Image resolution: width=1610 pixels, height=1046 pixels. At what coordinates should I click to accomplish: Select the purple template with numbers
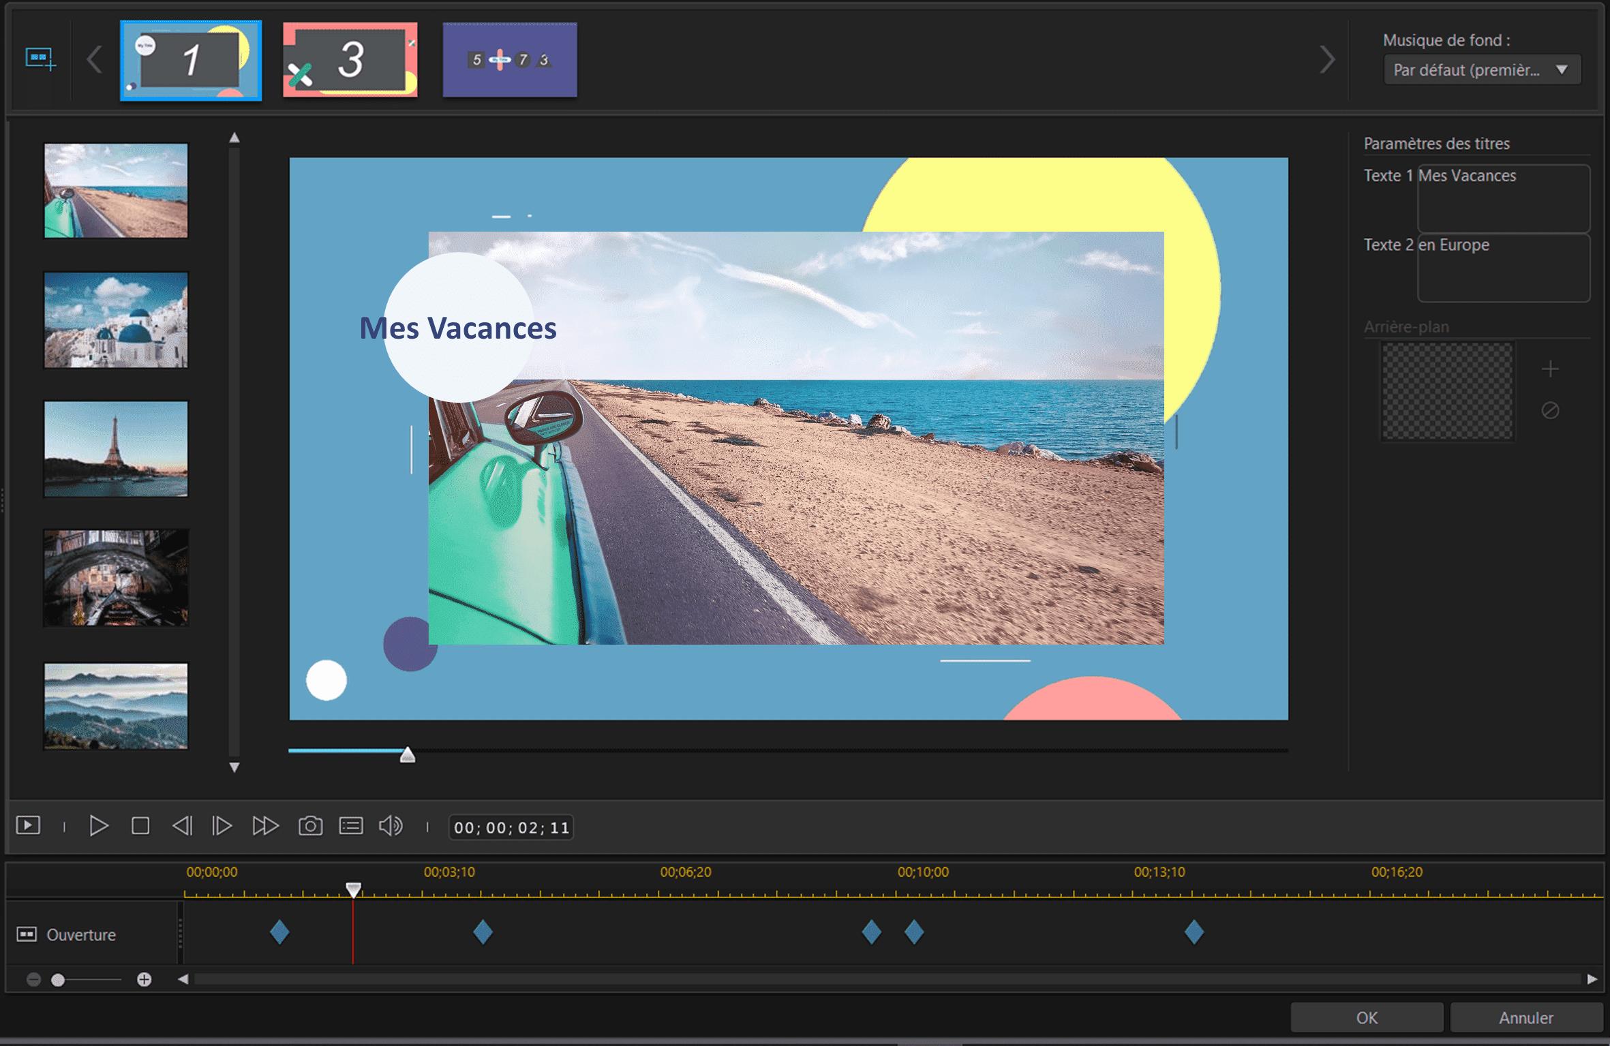click(509, 60)
